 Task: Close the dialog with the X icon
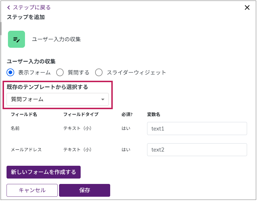[247, 8]
